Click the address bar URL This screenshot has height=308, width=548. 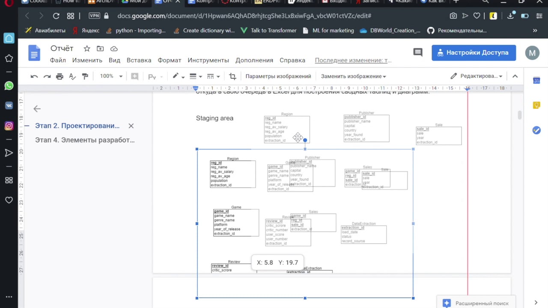click(x=244, y=16)
